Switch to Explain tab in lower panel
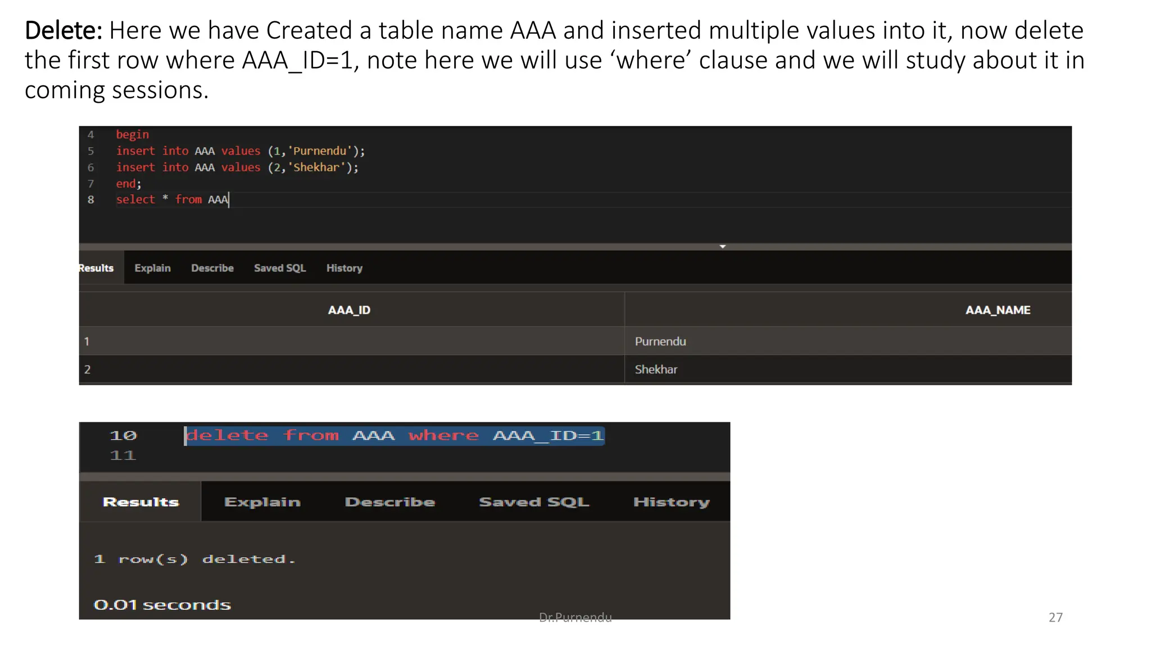Image resolution: width=1151 pixels, height=647 pixels. point(262,502)
